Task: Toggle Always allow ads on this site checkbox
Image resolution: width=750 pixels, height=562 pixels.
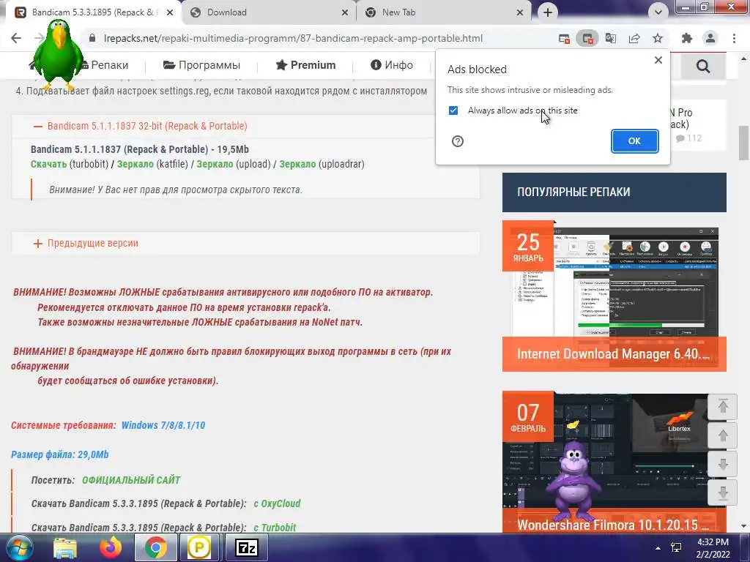Action: (453, 110)
